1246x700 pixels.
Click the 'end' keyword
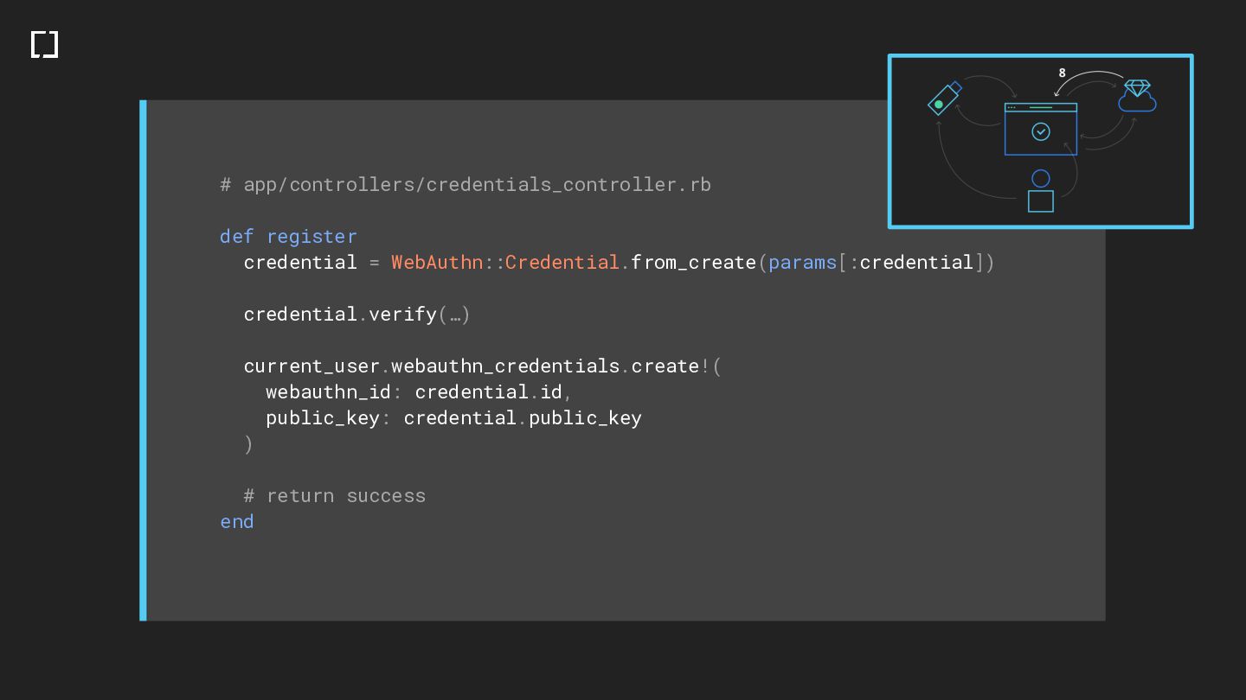pos(237,521)
